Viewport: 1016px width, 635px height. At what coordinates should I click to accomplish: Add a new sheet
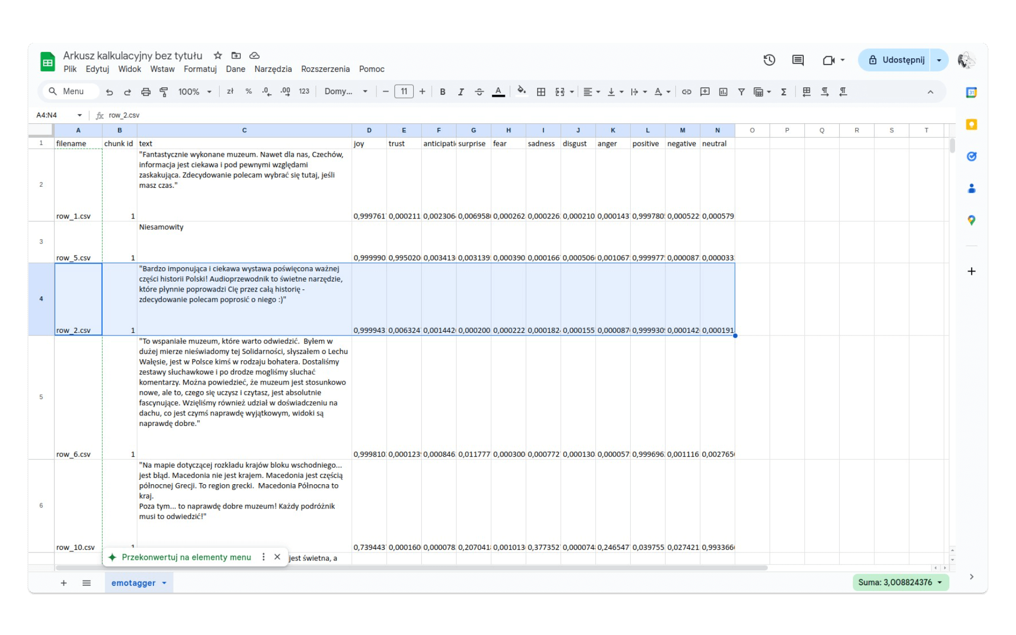point(63,583)
